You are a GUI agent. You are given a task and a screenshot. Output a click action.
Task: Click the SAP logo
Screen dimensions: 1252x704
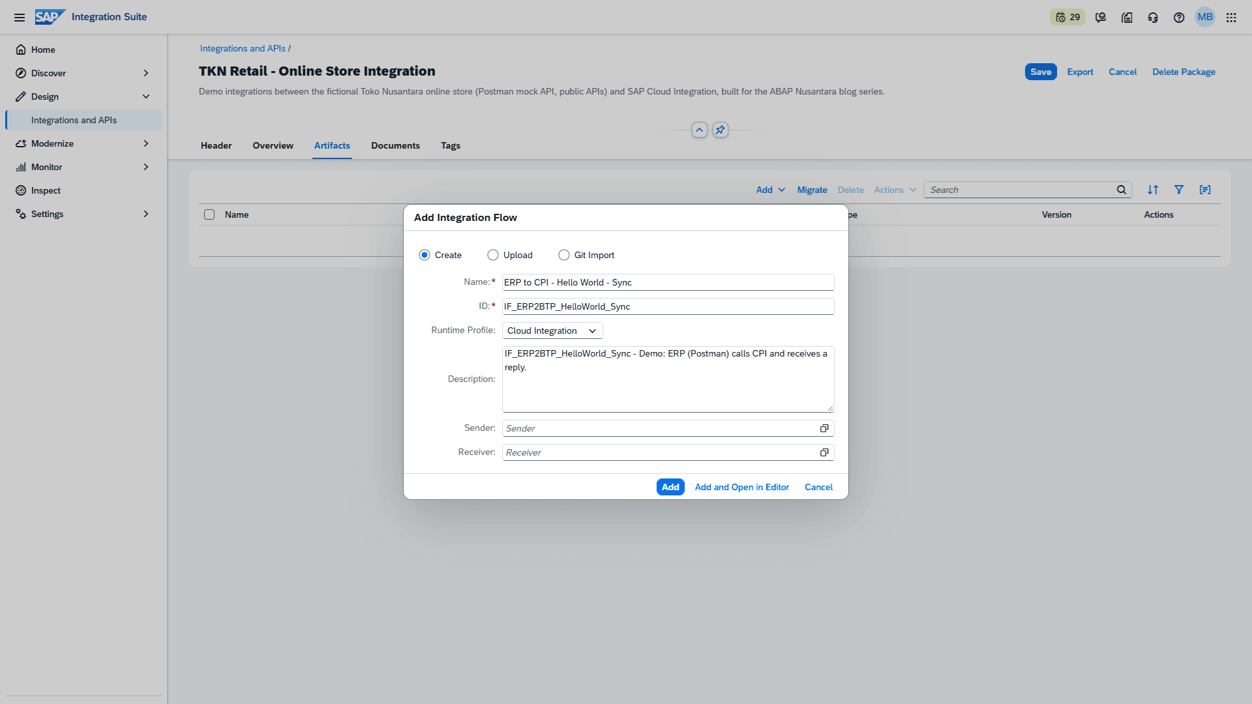[50, 17]
